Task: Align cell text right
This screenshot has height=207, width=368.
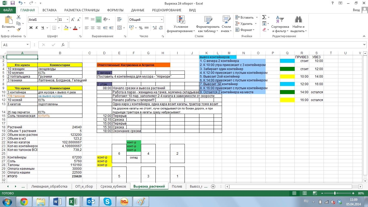Action: 99,28
